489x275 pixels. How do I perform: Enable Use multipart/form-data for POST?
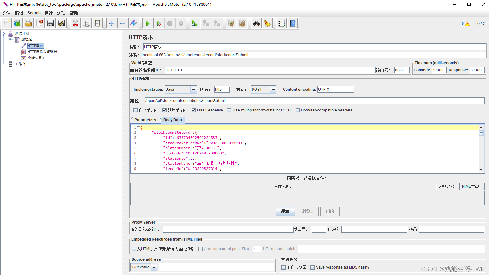[229, 111]
